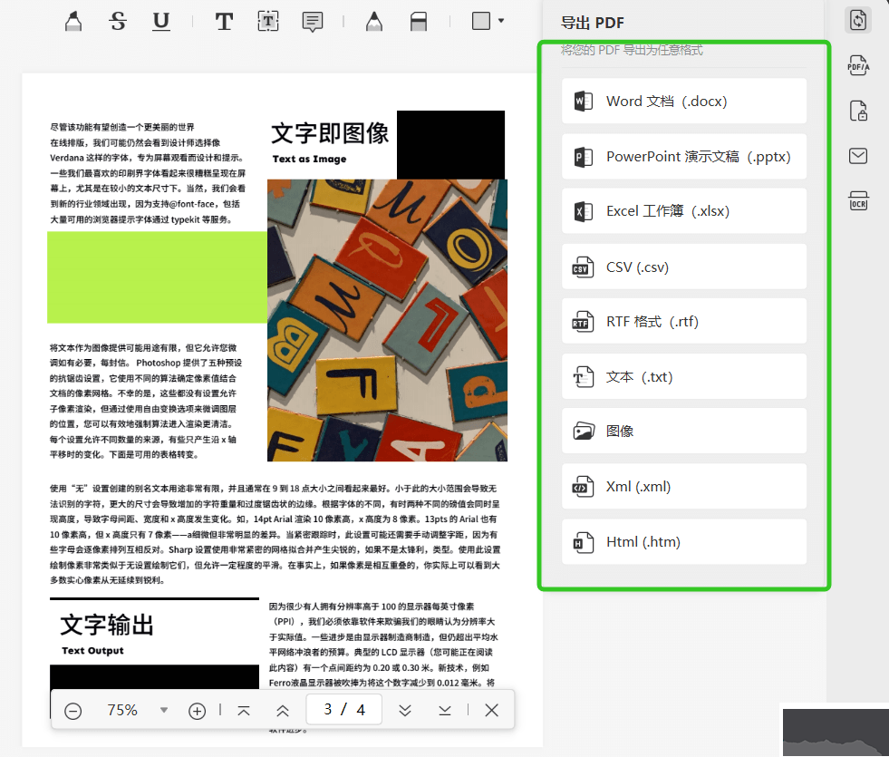Open the document protection panel
Viewport: 889px width, 757px height.
[858, 111]
